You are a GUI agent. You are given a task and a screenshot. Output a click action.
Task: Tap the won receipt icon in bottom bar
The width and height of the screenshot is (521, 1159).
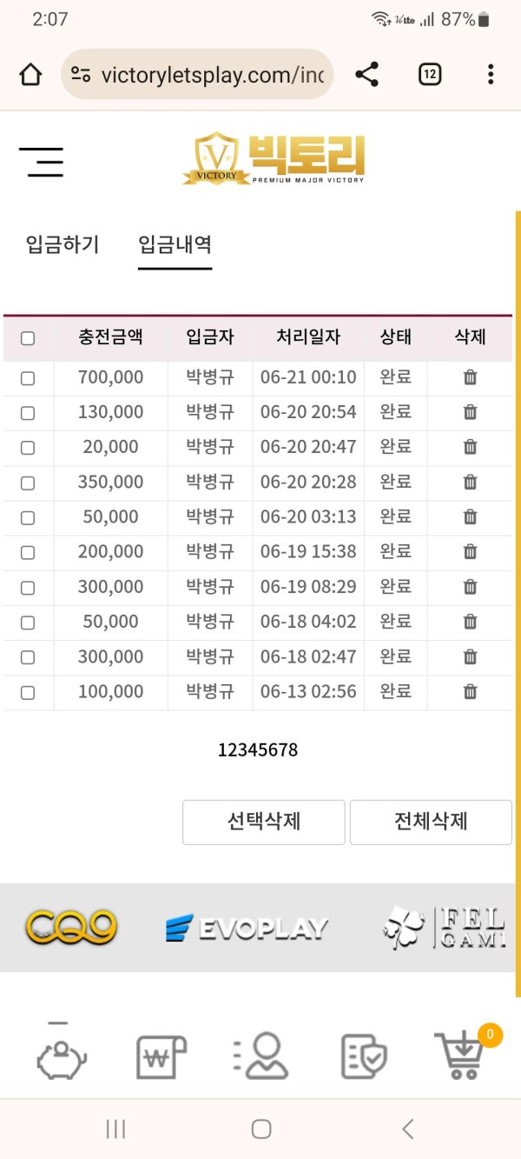point(162,1056)
